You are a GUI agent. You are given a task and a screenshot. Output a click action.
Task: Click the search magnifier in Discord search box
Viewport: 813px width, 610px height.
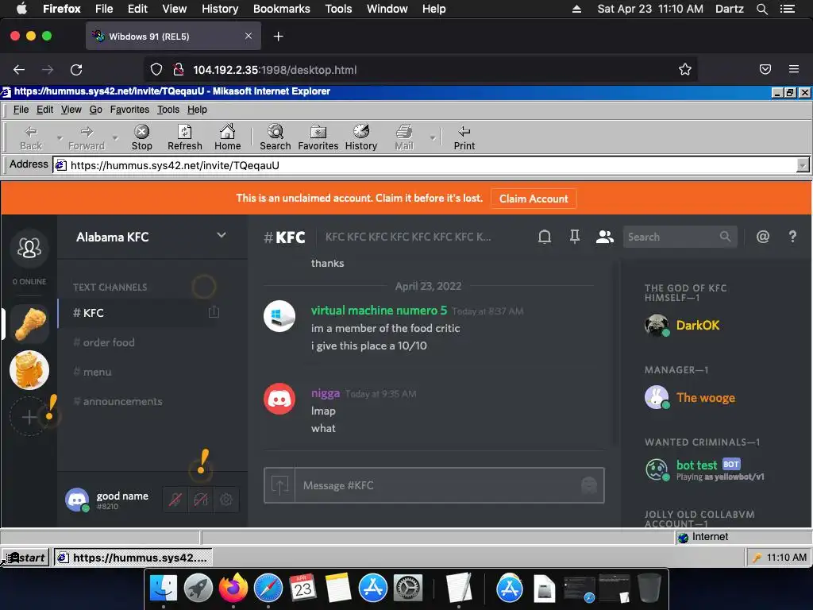(725, 237)
